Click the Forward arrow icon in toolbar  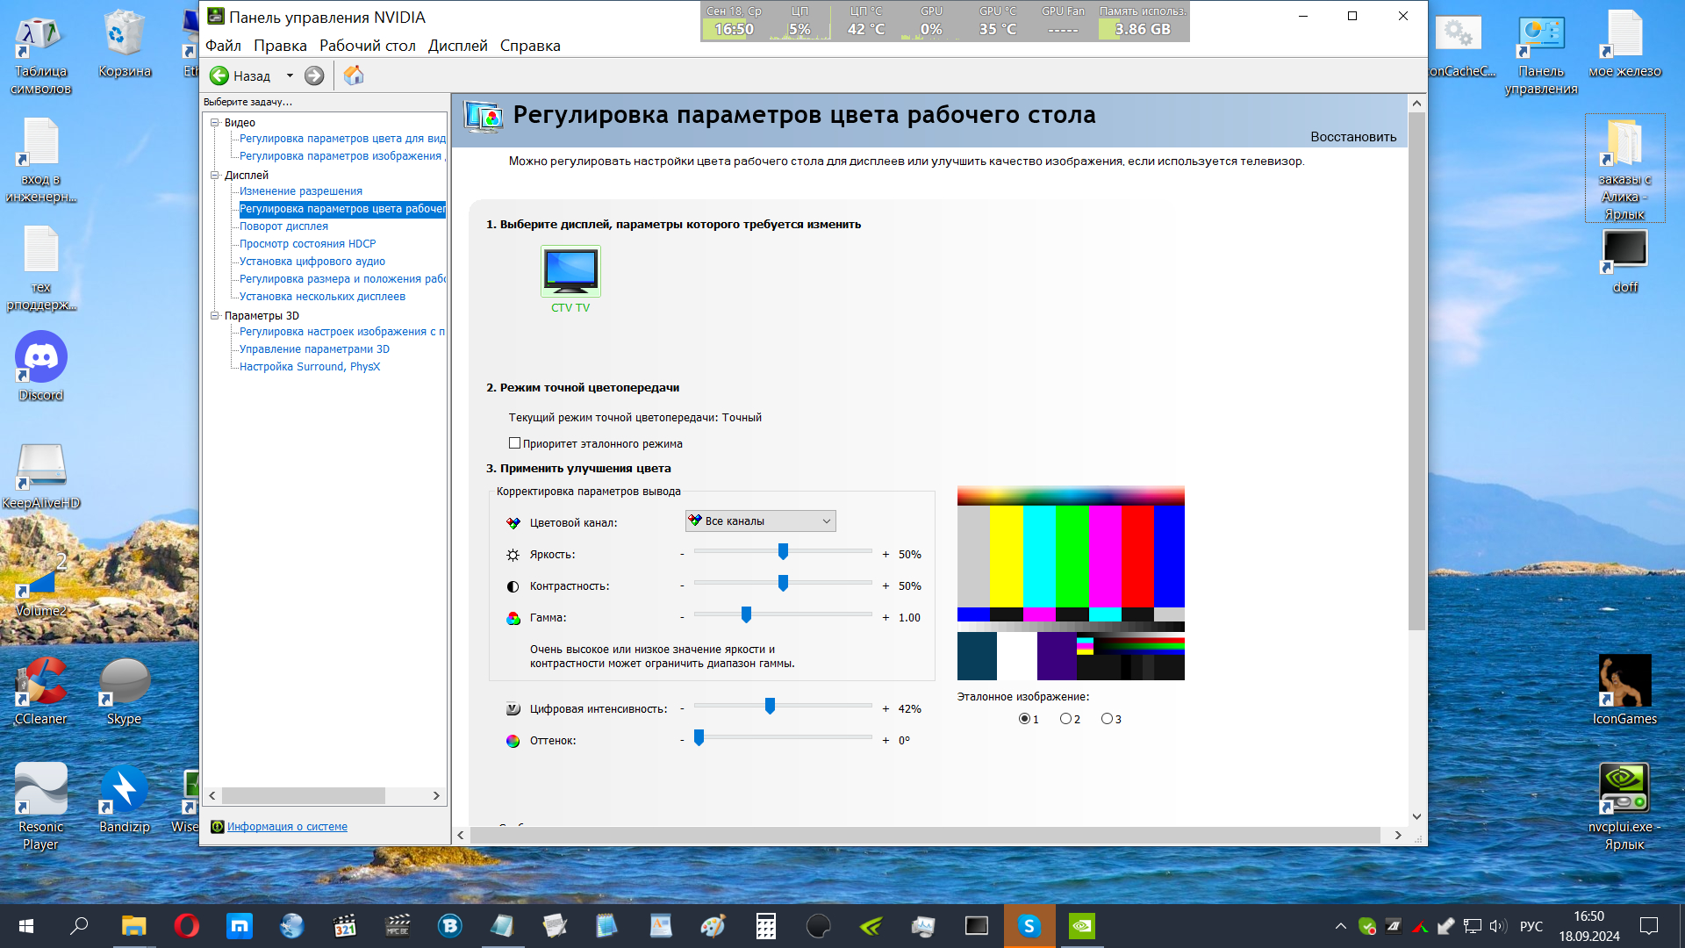pos(314,76)
